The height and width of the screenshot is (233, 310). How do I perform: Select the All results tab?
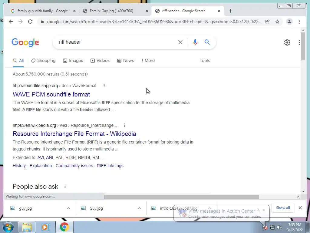coord(18,61)
